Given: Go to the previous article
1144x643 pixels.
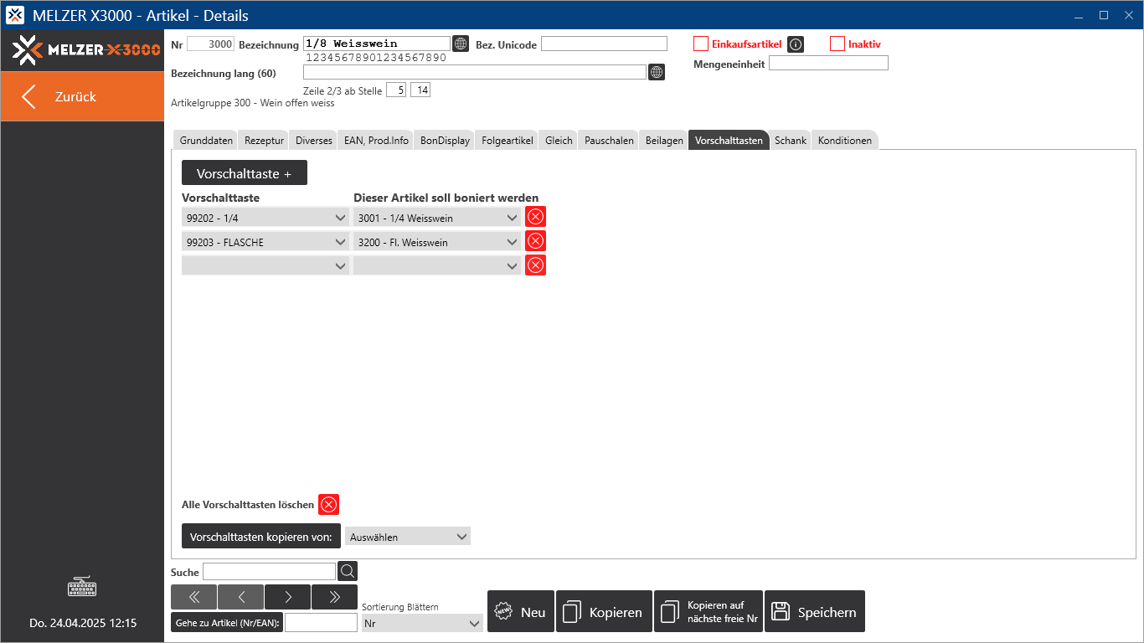Looking at the screenshot, I should 240,597.
